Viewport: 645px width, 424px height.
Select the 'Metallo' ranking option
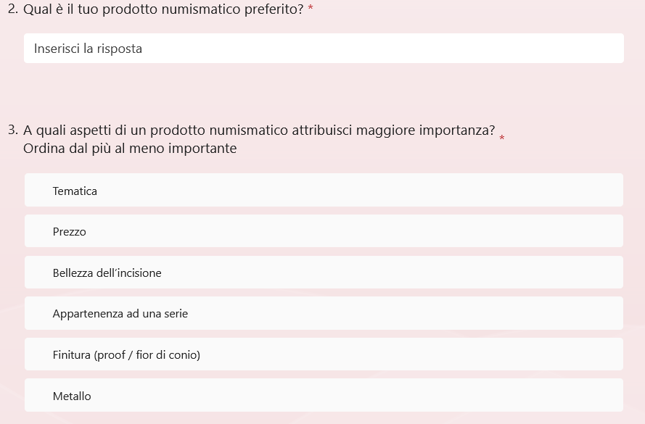coord(324,396)
